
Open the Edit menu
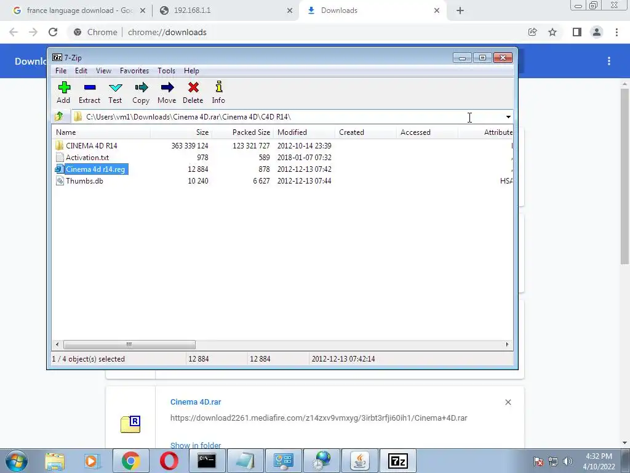click(81, 71)
